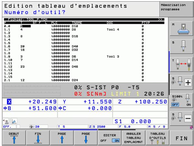
Task: Click the tilted plane icon in status bar
Action: coord(14,121)
